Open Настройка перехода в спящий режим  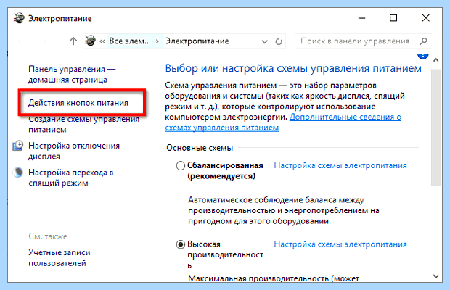coord(70,178)
